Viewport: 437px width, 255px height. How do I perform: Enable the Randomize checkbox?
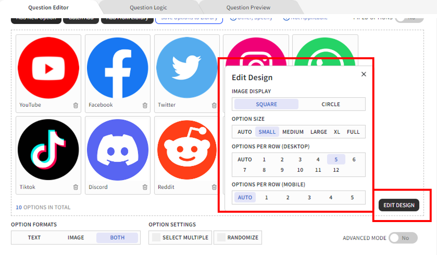pyautogui.click(x=221, y=238)
